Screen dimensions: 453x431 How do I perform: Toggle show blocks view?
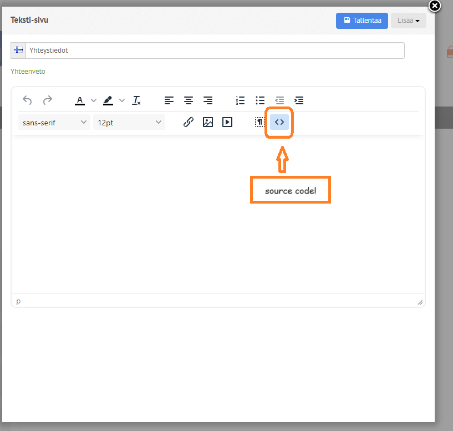coord(259,122)
